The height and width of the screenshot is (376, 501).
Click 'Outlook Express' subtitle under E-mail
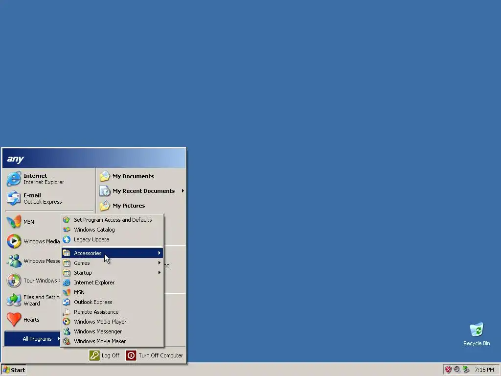tap(43, 202)
